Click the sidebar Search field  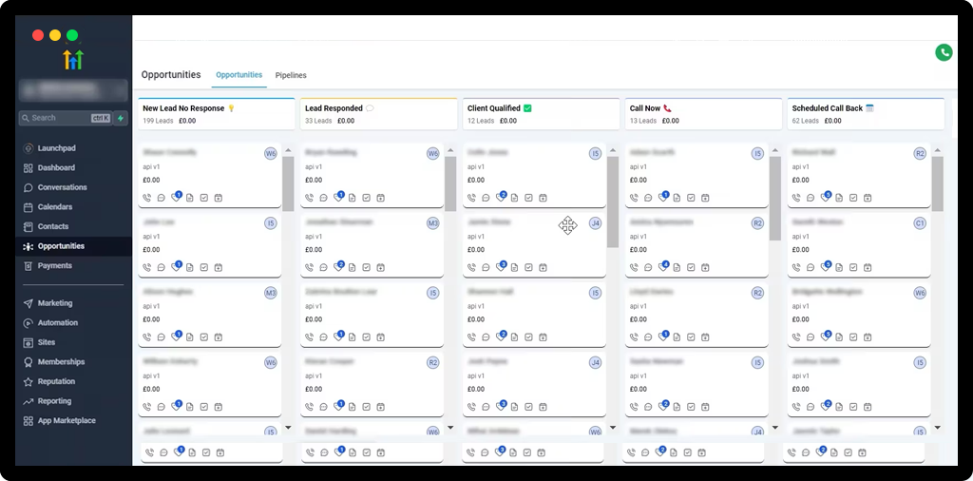(x=59, y=118)
